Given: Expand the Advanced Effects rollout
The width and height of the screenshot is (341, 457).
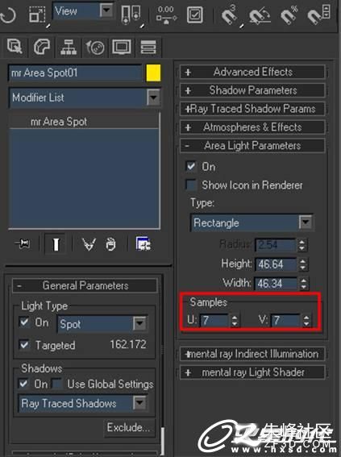Looking at the screenshot, I should click(252, 72).
